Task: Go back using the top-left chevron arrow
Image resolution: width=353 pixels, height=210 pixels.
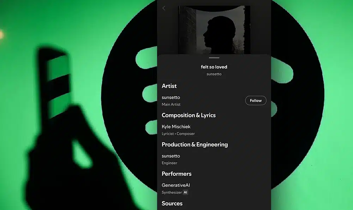Action: (x=164, y=8)
